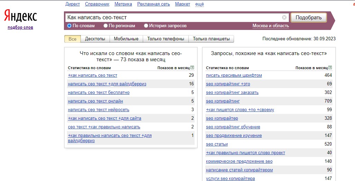The width and height of the screenshot is (355, 181).
Task: Open the 'написать сео текст нейросеть' query
Action: [x=99, y=110]
